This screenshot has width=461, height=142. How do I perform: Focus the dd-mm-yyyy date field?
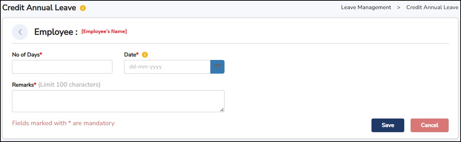click(167, 67)
